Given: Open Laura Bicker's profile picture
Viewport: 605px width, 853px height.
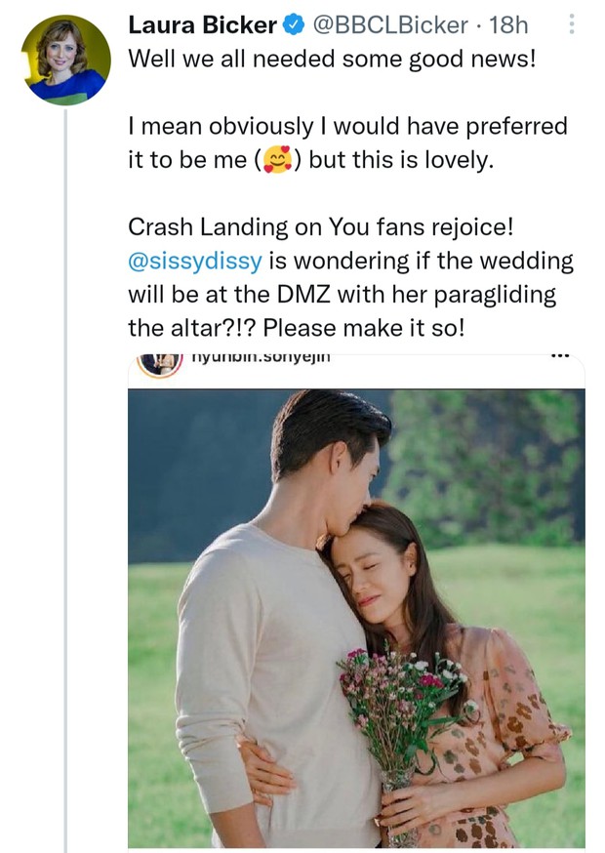Looking at the screenshot, I should pyautogui.click(x=67, y=59).
